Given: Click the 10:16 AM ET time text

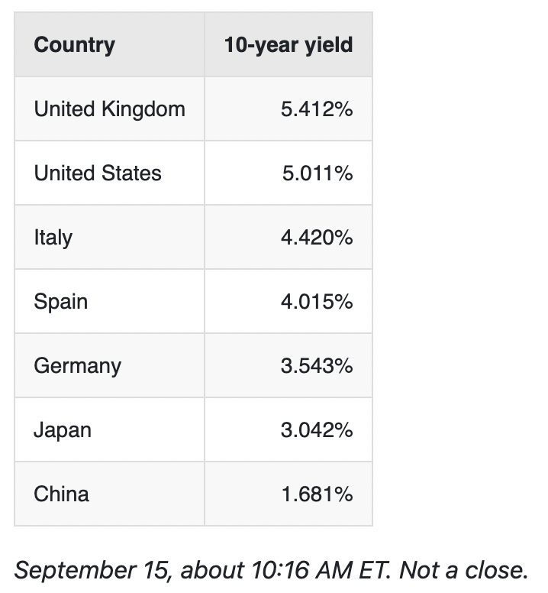Looking at the screenshot, I should tap(321, 569).
